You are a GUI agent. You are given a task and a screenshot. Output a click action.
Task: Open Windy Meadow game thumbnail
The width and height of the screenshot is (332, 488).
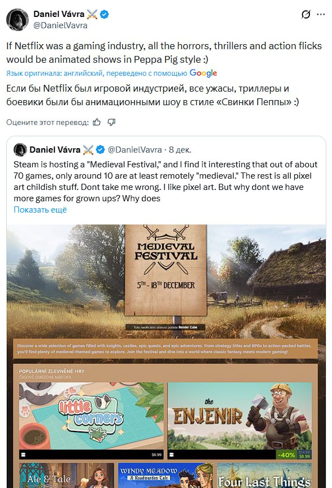166,475
